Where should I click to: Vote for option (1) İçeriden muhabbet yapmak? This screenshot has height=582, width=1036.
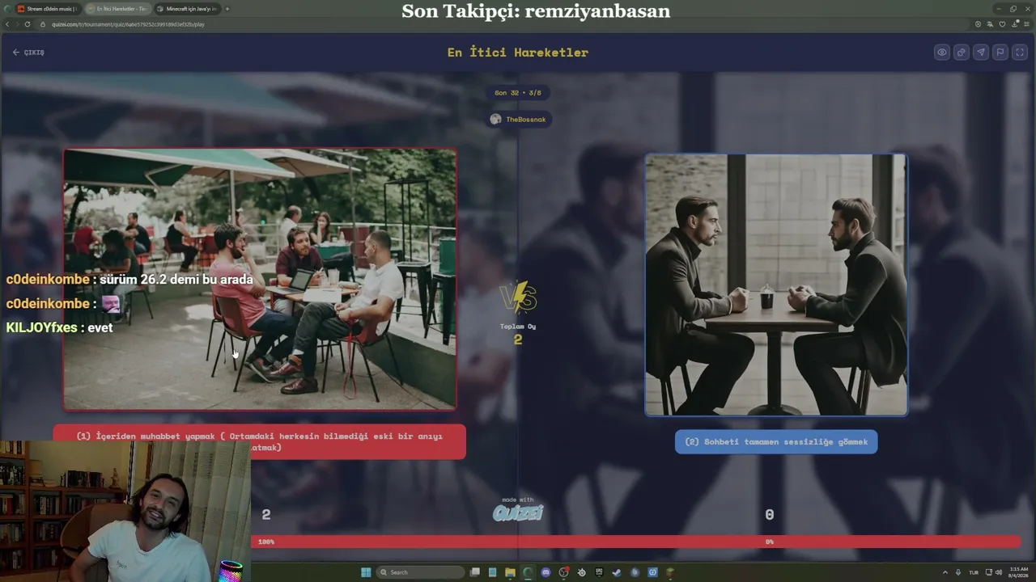259,441
